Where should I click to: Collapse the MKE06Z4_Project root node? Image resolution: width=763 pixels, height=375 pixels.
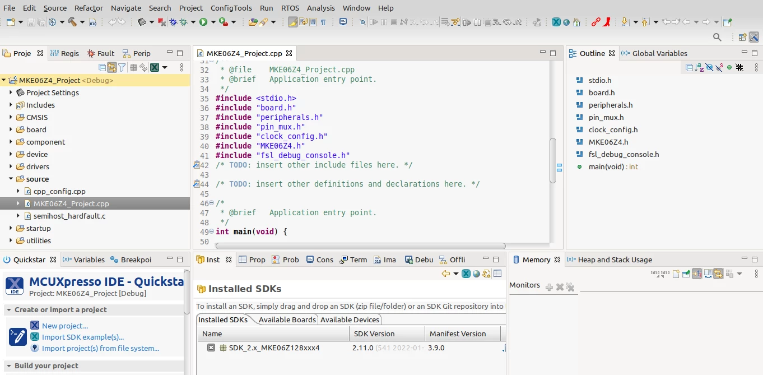(4, 80)
